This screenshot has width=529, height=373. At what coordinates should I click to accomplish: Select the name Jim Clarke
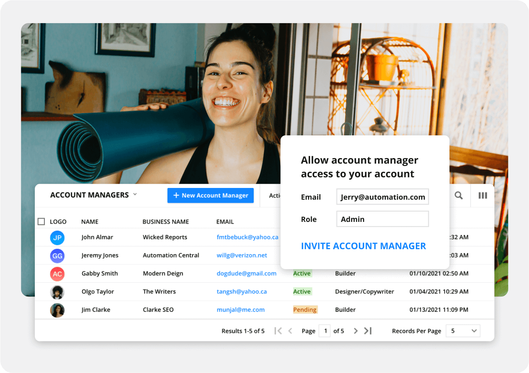tap(96, 310)
